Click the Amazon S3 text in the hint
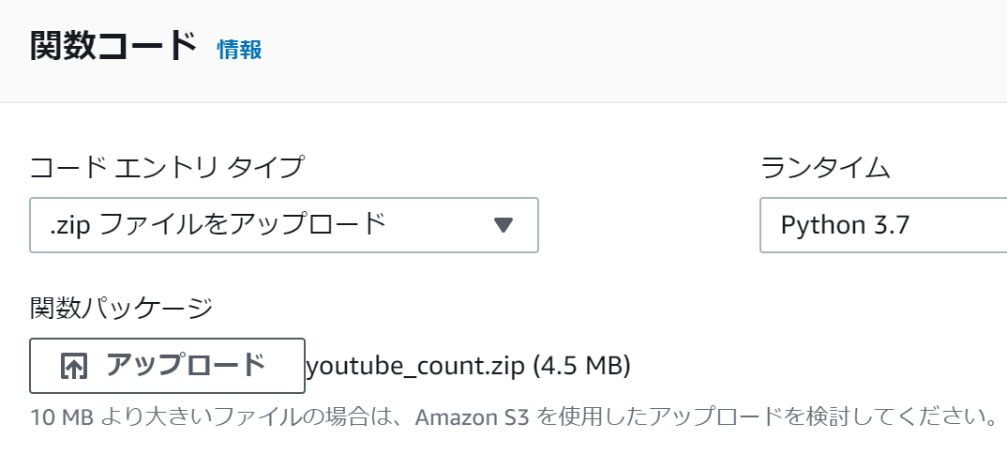This screenshot has width=1007, height=469. (472, 418)
